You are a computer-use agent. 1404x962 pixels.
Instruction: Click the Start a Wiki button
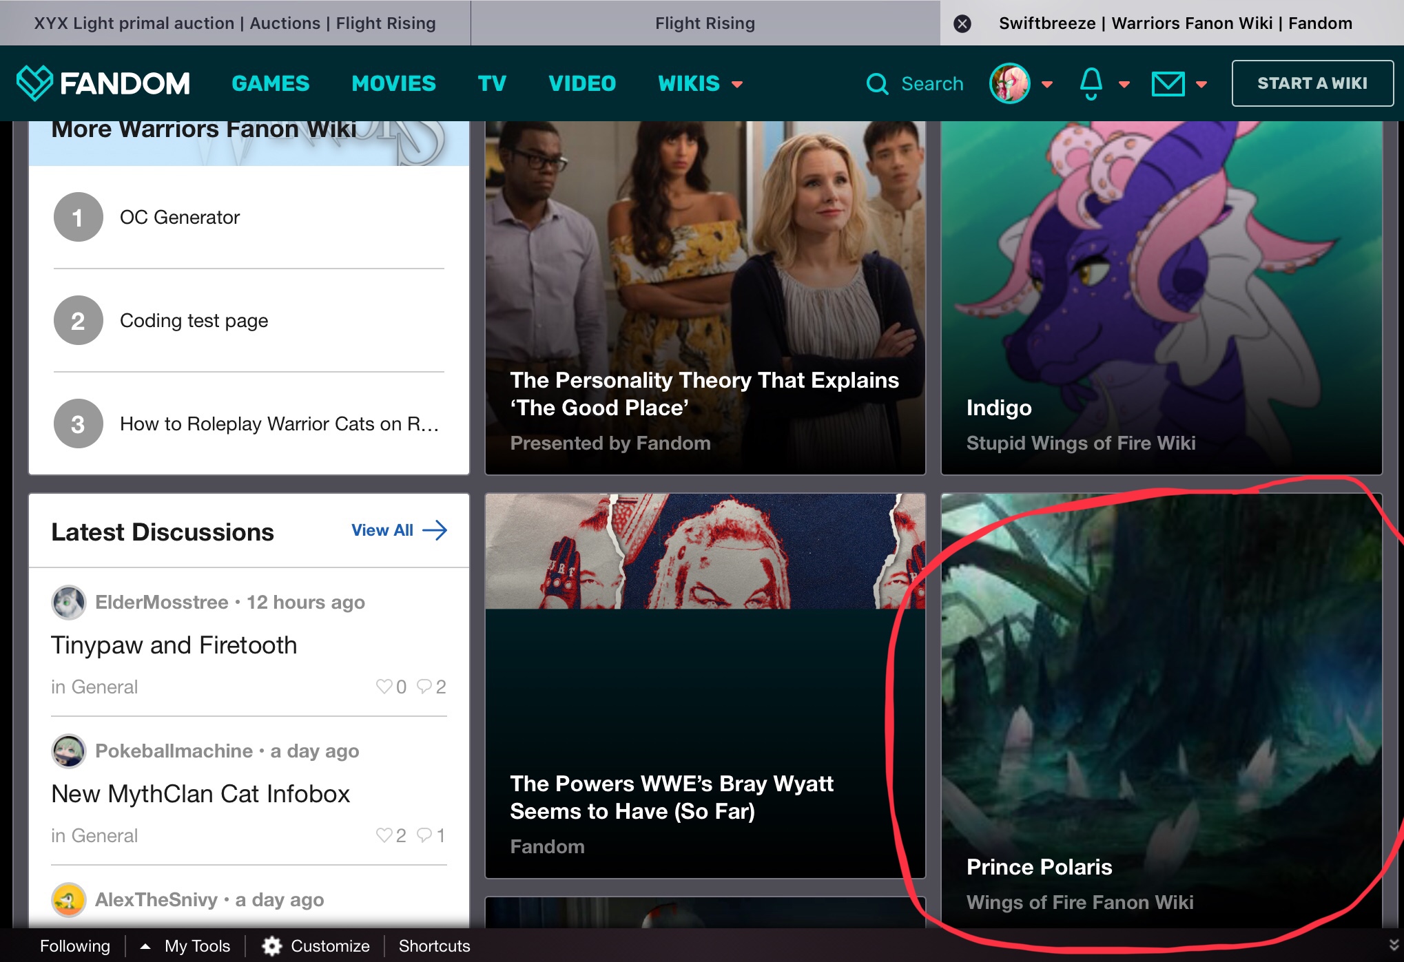click(x=1312, y=83)
